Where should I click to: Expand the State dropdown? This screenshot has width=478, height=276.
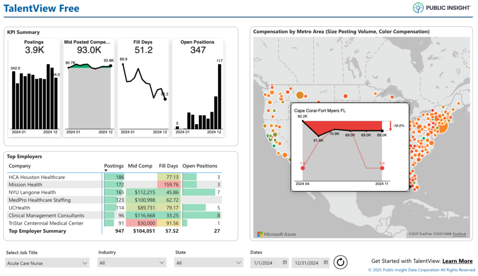pyautogui.click(x=209, y=262)
